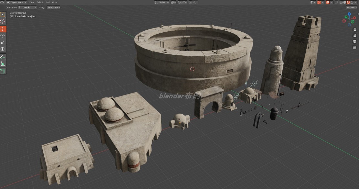Select the Rotate tool
The image size is (359, 189).
3,36
